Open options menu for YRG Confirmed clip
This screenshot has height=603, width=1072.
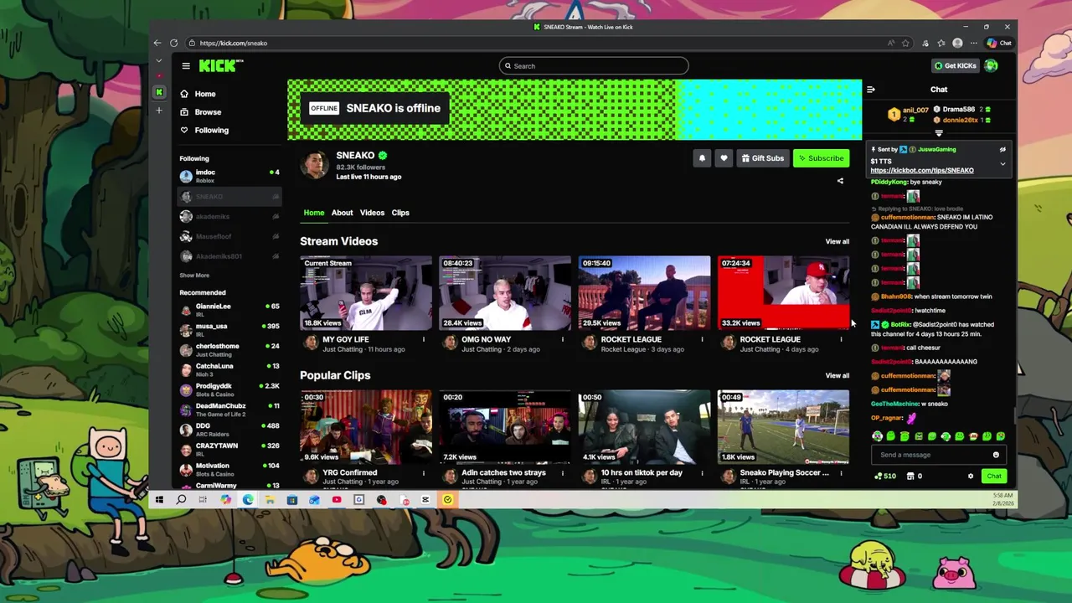coord(423,473)
